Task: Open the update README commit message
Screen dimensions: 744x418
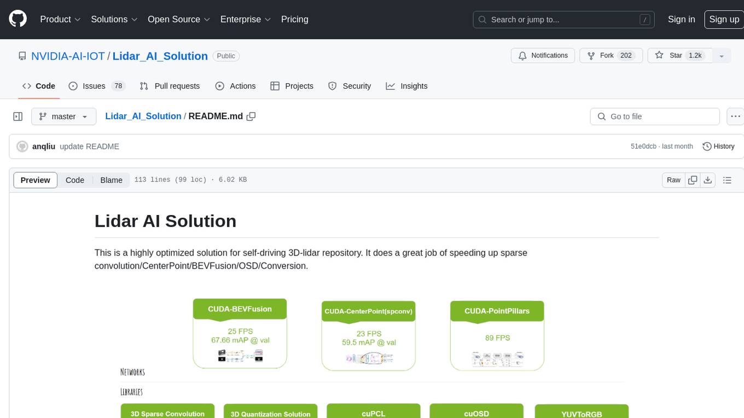Action: [x=89, y=147]
